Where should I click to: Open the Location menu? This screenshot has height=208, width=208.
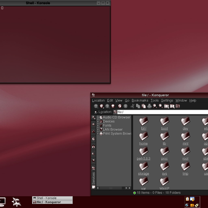[x=98, y=100]
